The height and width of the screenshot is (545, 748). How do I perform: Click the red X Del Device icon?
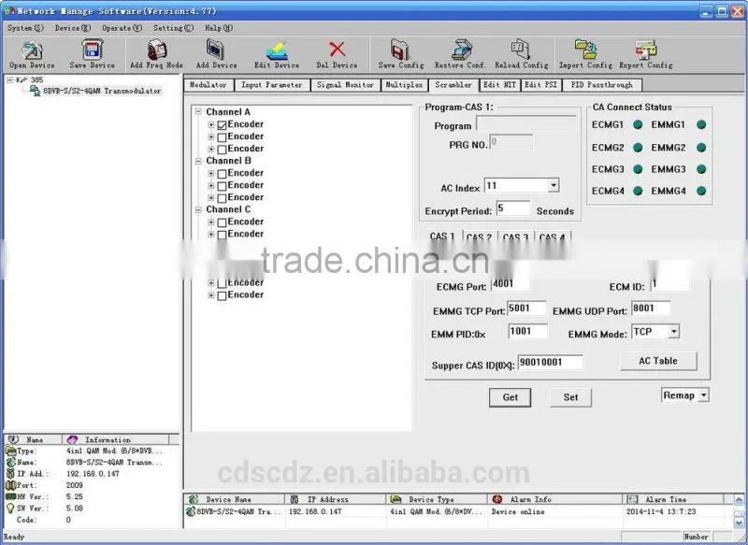337,50
